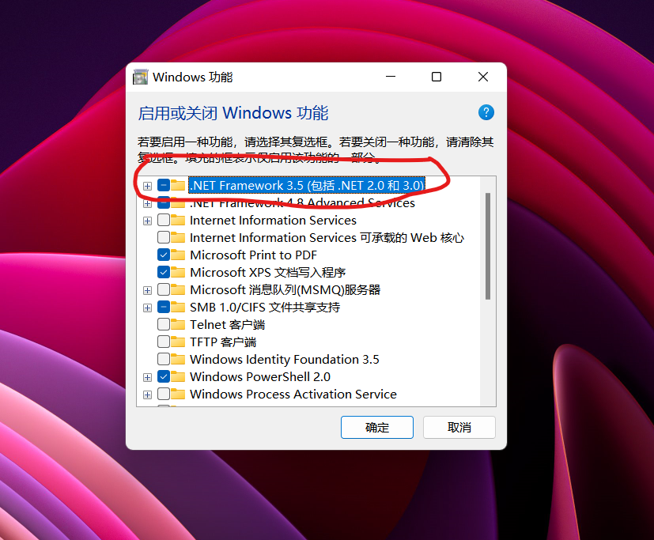
Task: Minimize the Windows 功能 dialog
Action: (391, 77)
